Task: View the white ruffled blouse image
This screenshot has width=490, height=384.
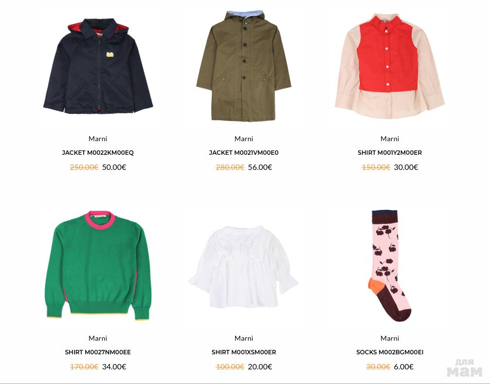Action: 244,267
